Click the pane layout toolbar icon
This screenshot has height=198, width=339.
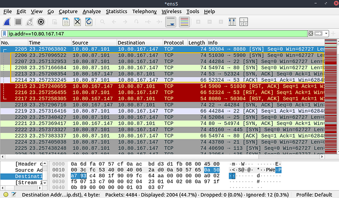pyautogui.click(x=244, y=22)
